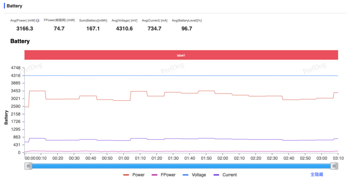Click the bold Battery chart title

coord(20,41)
